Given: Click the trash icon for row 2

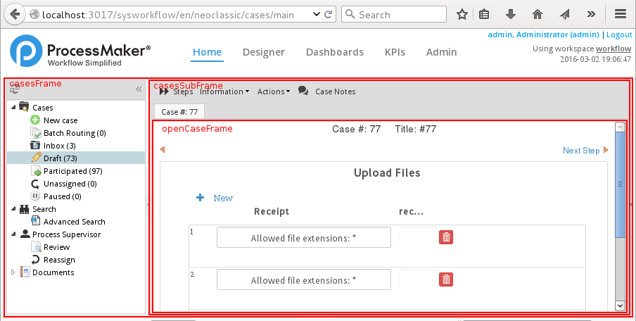Looking at the screenshot, I should tap(446, 279).
